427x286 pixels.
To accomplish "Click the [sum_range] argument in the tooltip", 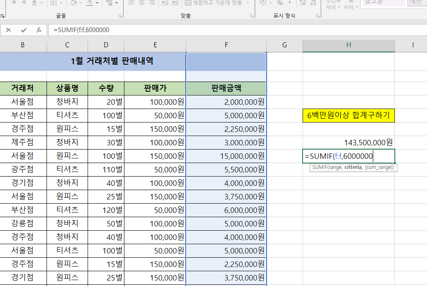I will point(378,167).
